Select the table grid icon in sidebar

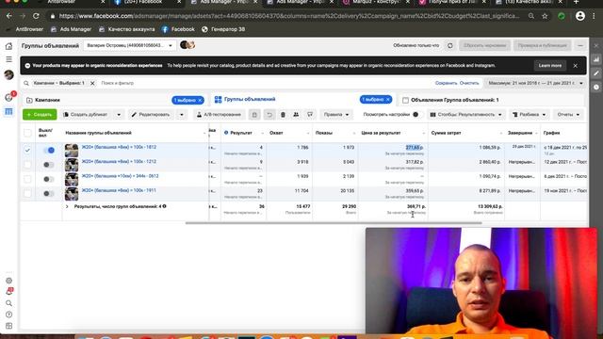coord(8,111)
